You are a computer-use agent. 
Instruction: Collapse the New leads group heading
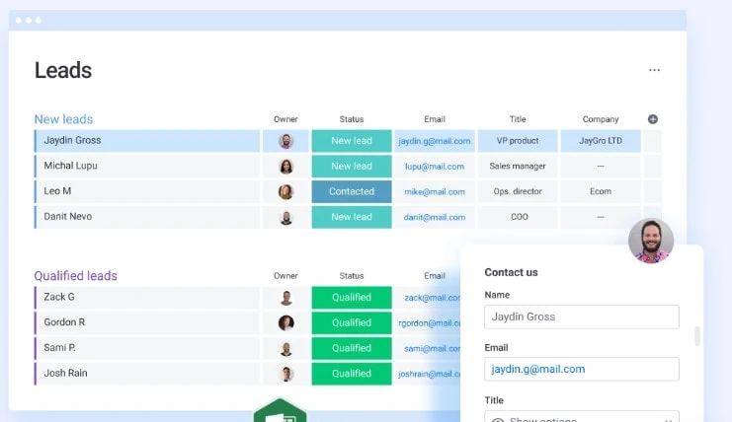tap(63, 119)
